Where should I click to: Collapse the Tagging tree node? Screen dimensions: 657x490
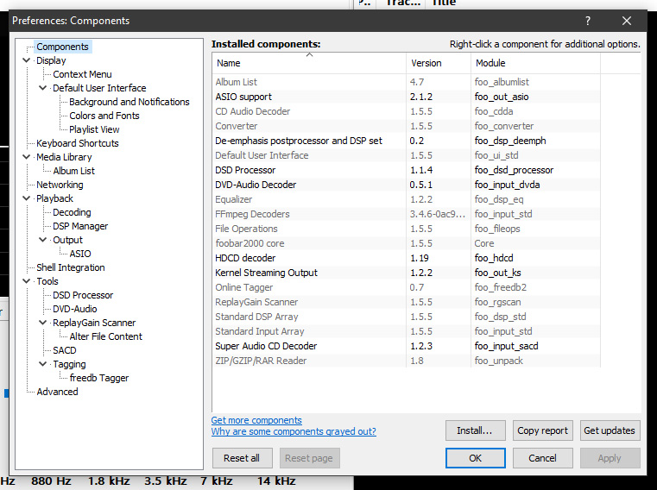coord(43,364)
